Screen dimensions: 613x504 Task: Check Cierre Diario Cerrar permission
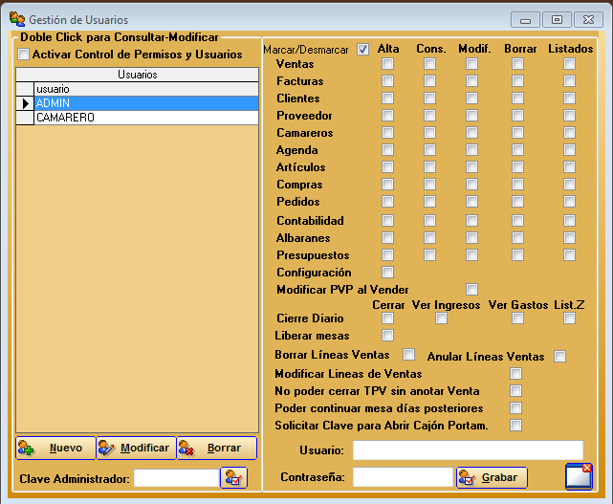(388, 318)
